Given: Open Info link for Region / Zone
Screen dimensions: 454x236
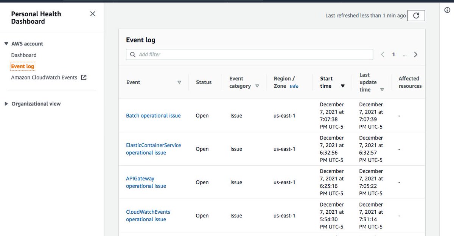Looking at the screenshot, I should pyautogui.click(x=294, y=86).
